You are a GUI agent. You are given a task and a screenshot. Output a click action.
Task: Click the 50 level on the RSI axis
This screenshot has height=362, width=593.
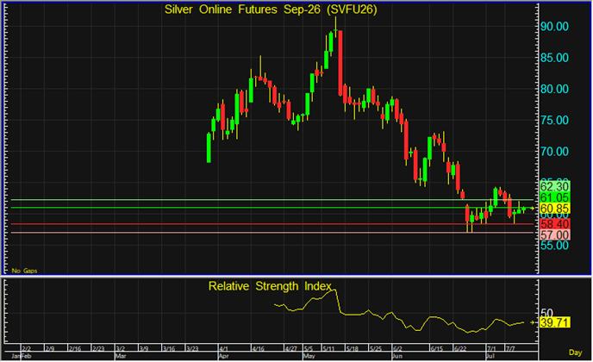click(546, 313)
